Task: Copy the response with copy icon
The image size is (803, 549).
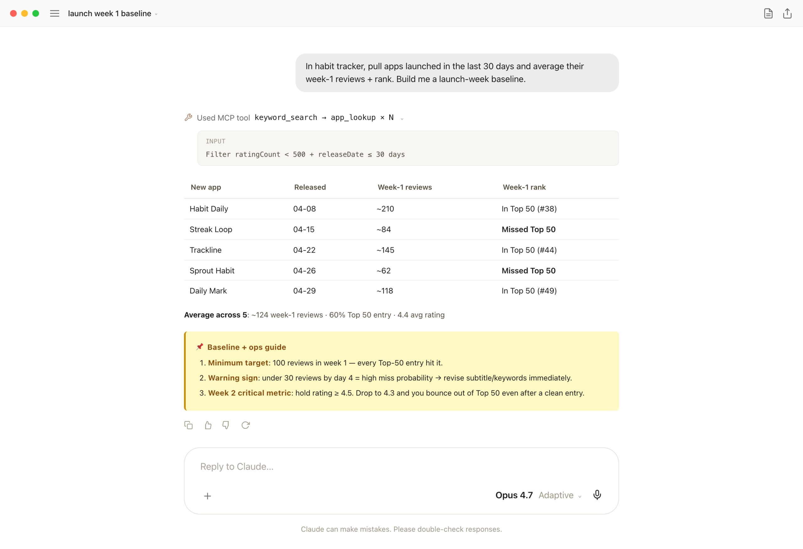Action: click(188, 425)
